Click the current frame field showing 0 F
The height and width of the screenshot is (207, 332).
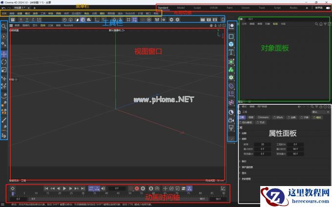pyautogui.click(x=117, y=188)
